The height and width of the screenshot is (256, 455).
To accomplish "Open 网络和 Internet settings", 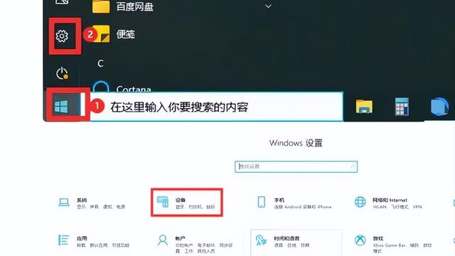I will pos(388,203).
